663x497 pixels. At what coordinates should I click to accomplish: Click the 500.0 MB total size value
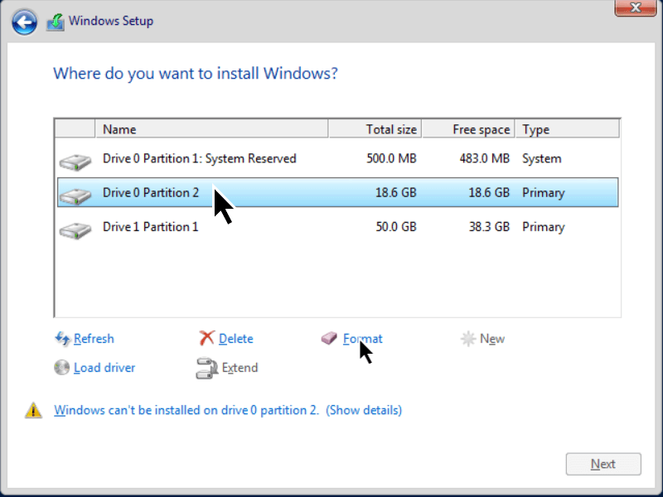391,158
